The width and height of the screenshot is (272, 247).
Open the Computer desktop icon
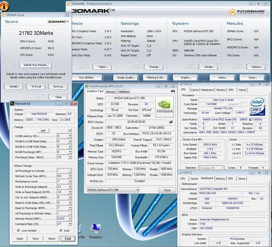(x=95, y=231)
